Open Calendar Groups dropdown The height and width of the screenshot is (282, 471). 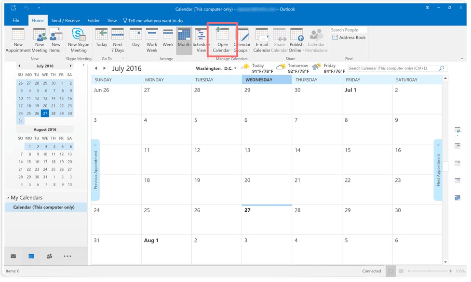242,40
